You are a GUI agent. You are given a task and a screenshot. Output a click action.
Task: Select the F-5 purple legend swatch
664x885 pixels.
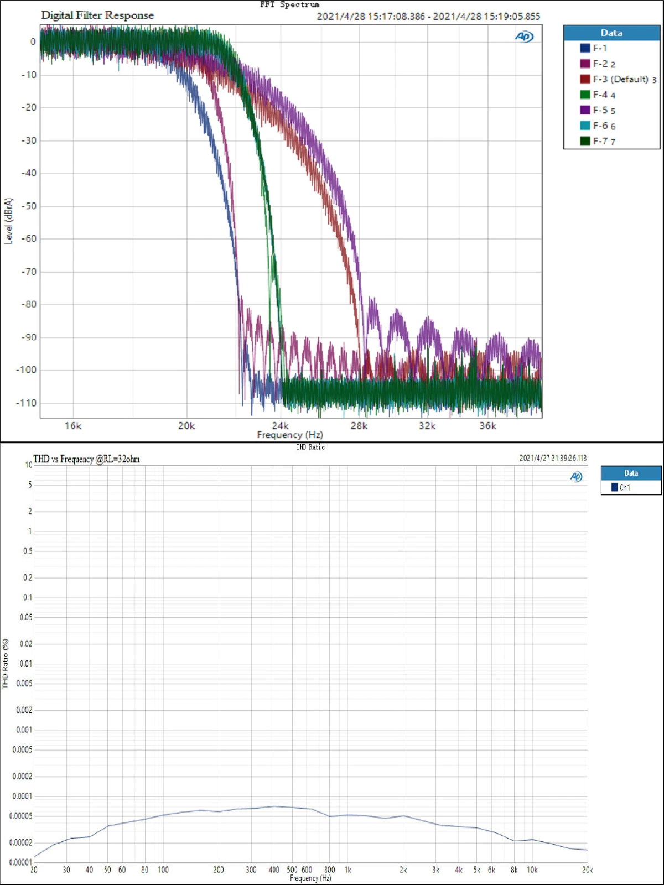(585, 110)
